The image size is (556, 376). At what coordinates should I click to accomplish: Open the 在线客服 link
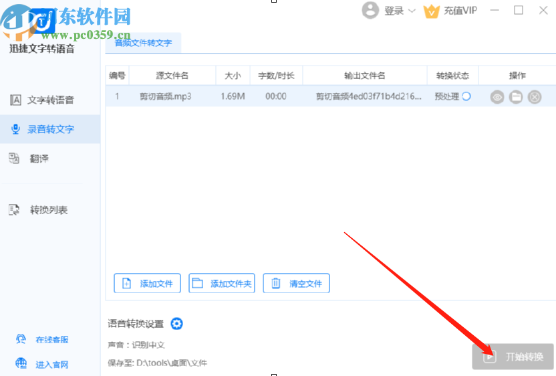coord(51,340)
